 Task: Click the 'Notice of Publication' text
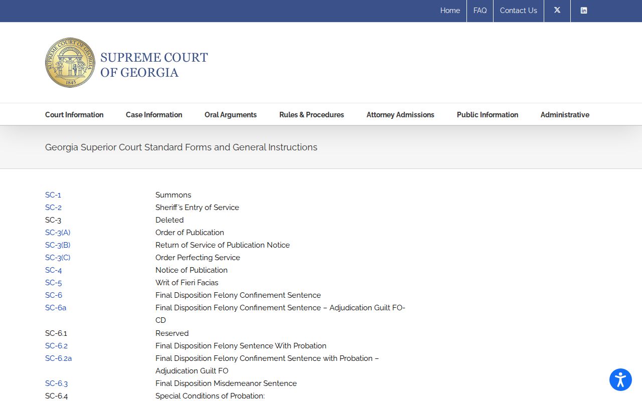point(192,270)
